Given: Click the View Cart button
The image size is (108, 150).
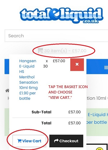Looking at the screenshot, I should coord(29,141).
